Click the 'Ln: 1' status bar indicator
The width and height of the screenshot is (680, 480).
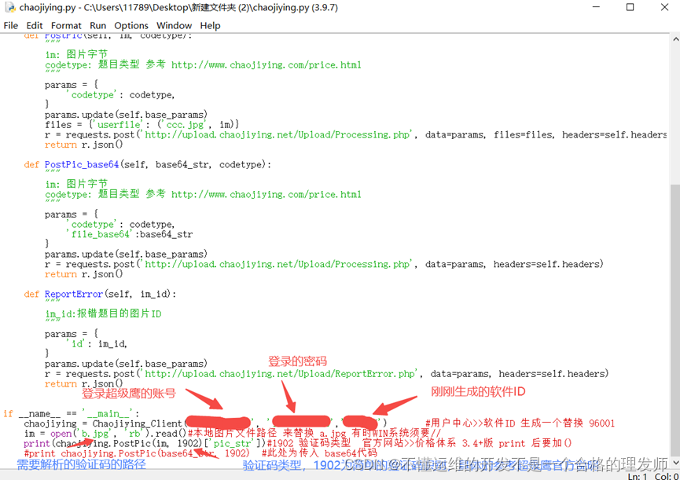pyautogui.click(x=638, y=477)
